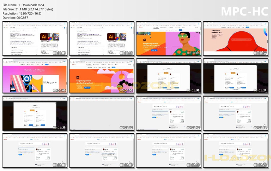
Task: Click the Ai Illustrator logo in the 00:00:09 frame
Action: click(x=44, y=37)
